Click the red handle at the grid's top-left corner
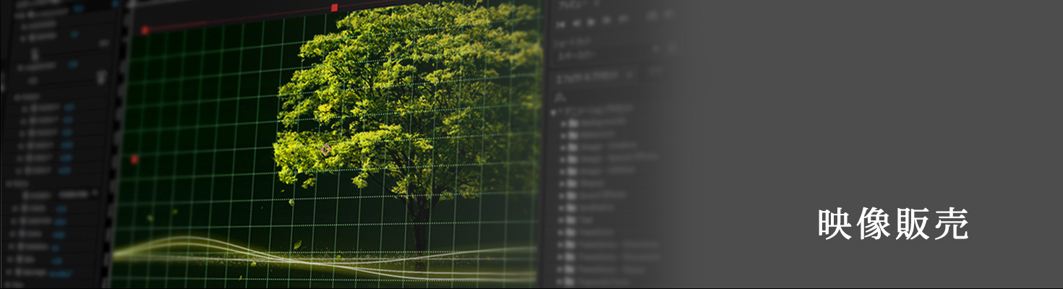The height and width of the screenshot is (289, 1063). (x=145, y=30)
